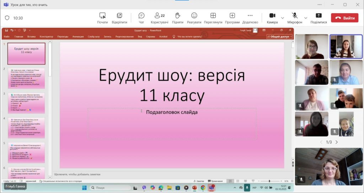364x193 pixels.
Task: Click Відкріпити pop-out button
Action: [119, 18]
